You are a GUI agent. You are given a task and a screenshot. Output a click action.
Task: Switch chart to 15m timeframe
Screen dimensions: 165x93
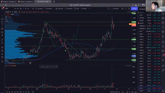click(x=21, y=9)
